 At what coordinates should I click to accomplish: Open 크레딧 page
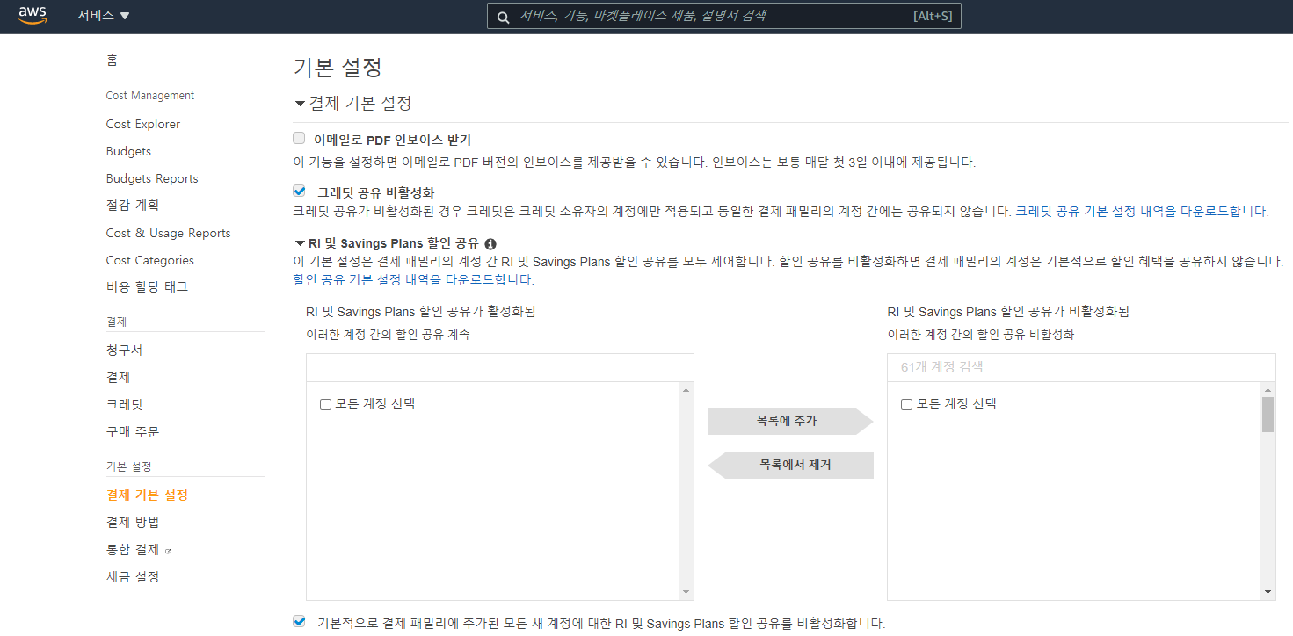click(124, 404)
